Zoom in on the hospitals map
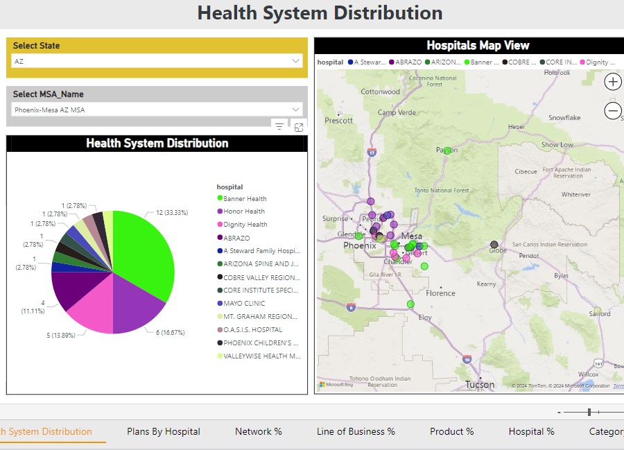This screenshot has width=624, height=450. tap(612, 82)
